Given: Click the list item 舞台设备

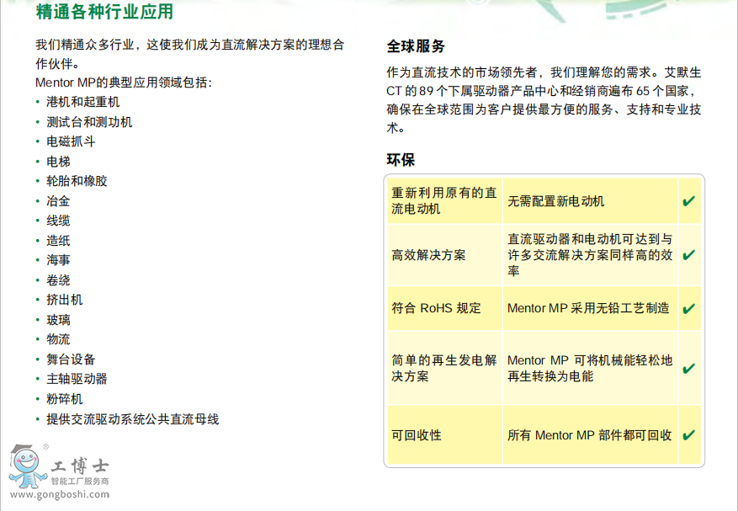Looking at the screenshot, I should coord(71,359).
